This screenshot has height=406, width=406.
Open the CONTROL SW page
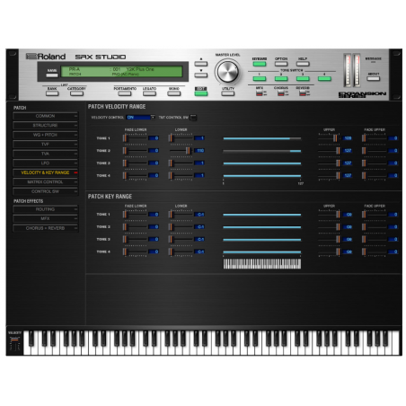coord(45,191)
